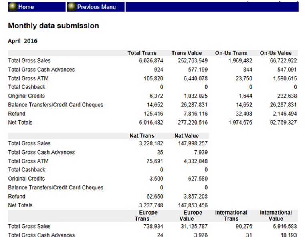
Task: Select the 147,853,456 Nat Value net total
Action: (192, 205)
